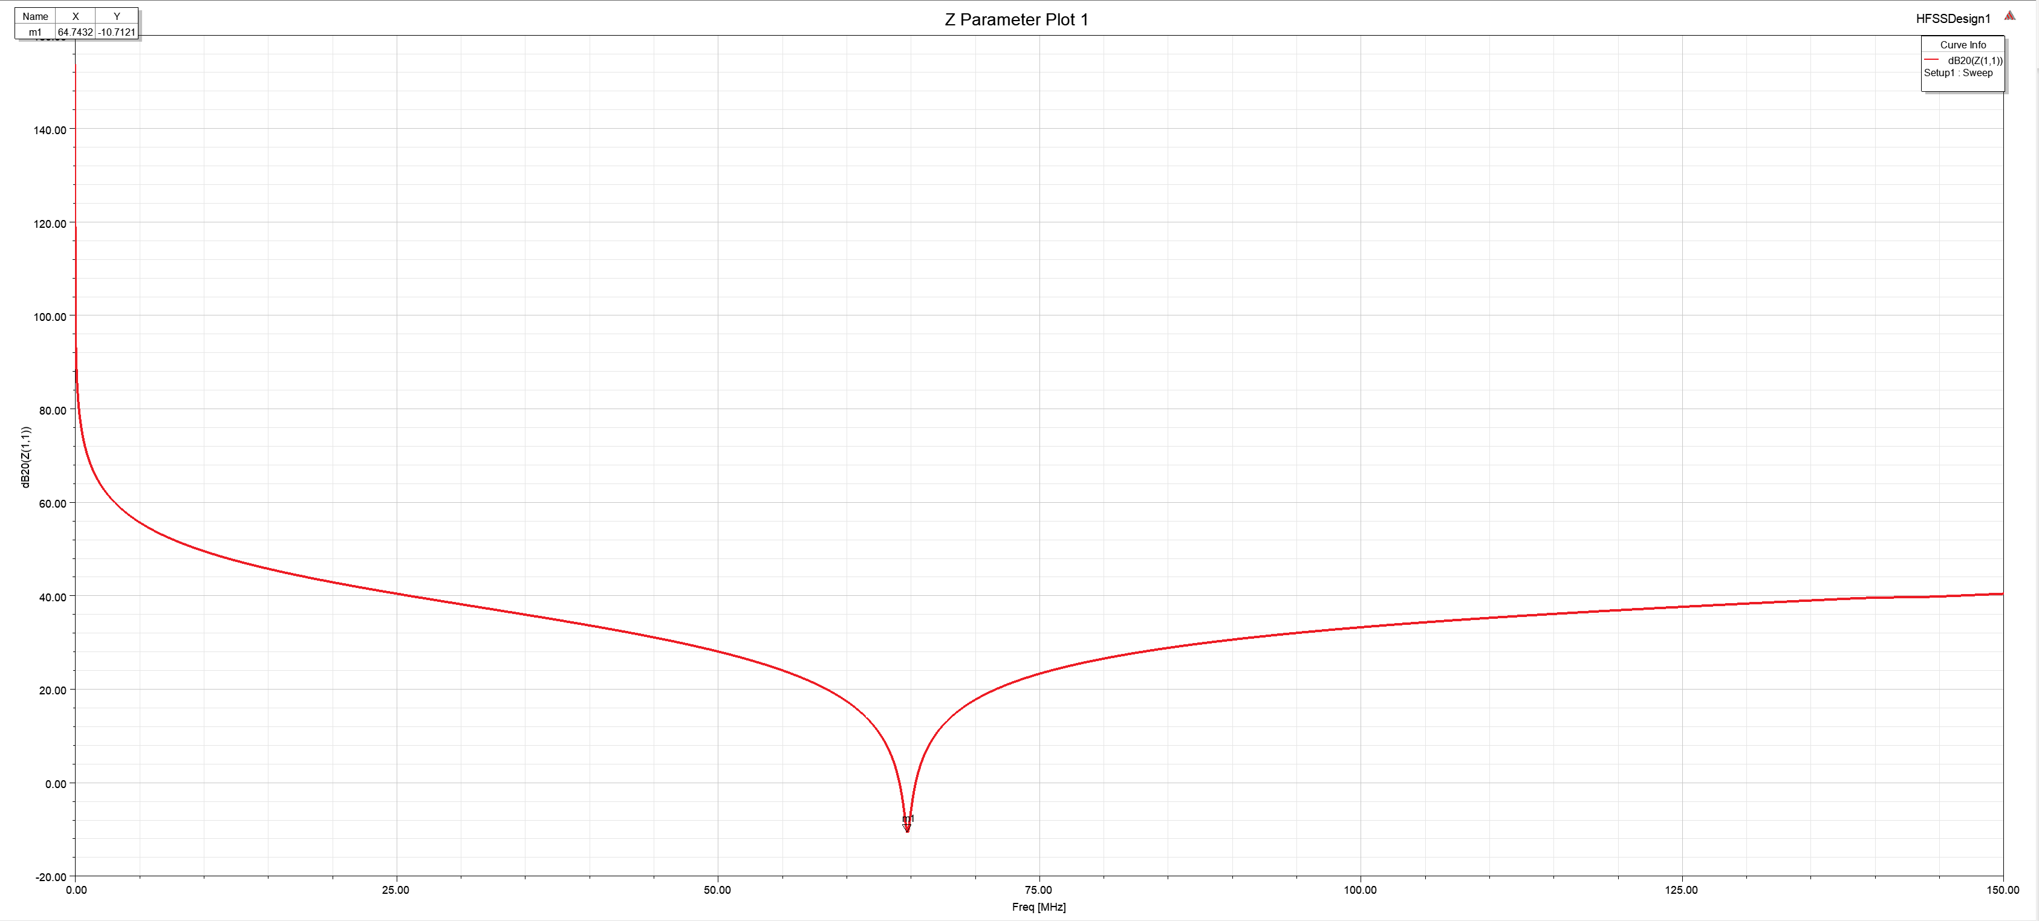Click the 150.00 x-axis tick label

click(2003, 890)
